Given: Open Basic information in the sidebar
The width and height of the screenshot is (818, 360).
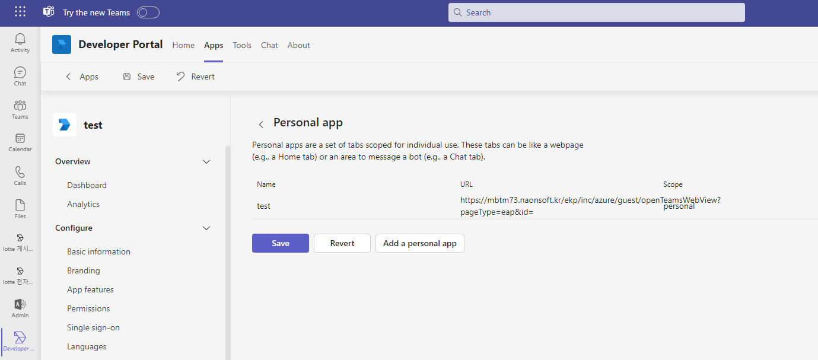Looking at the screenshot, I should click(x=98, y=251).
